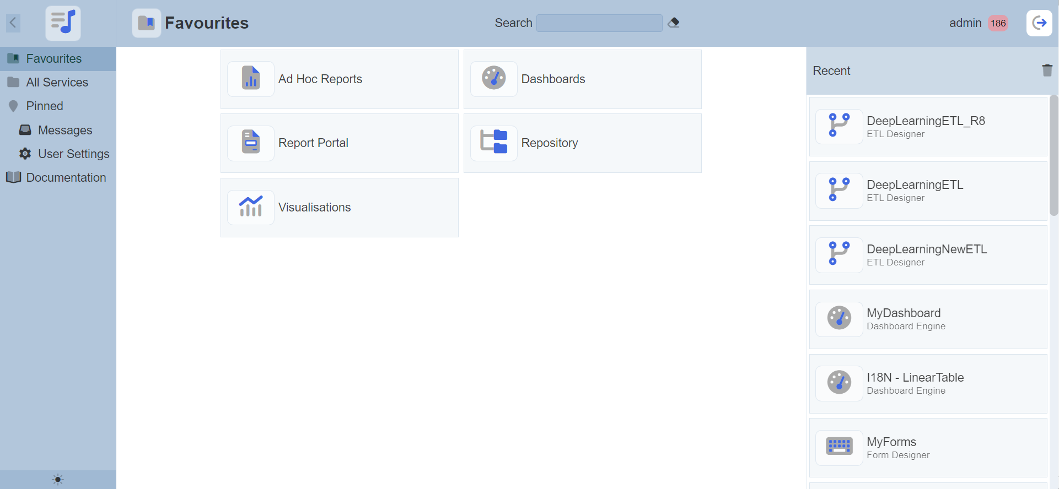Delete recent items with trash icon
Viewport: 1059px width, 489px height.
pos(1047,70)
